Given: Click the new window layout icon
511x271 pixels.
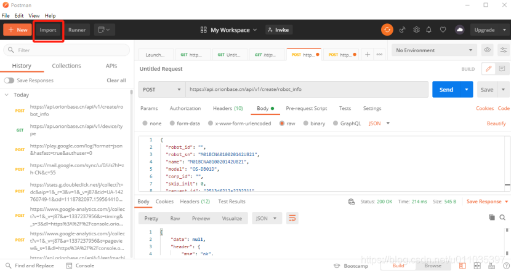Looking at the screenshot, I should [104, 30].
